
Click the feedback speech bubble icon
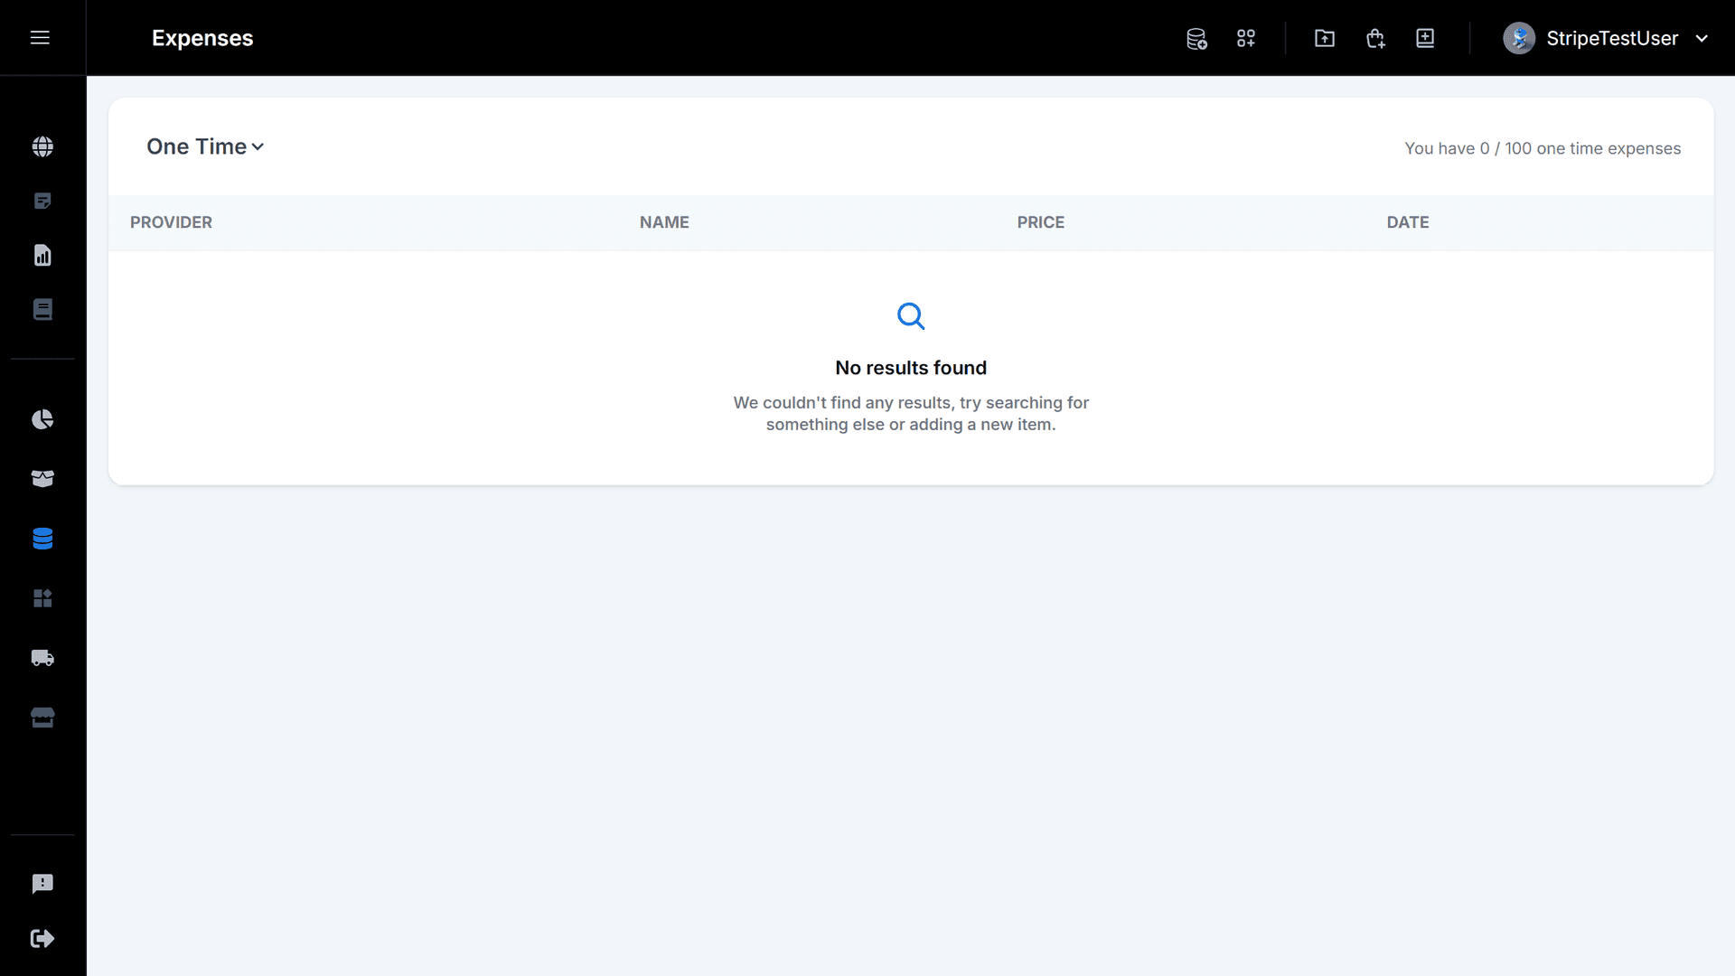coord(42,884)
